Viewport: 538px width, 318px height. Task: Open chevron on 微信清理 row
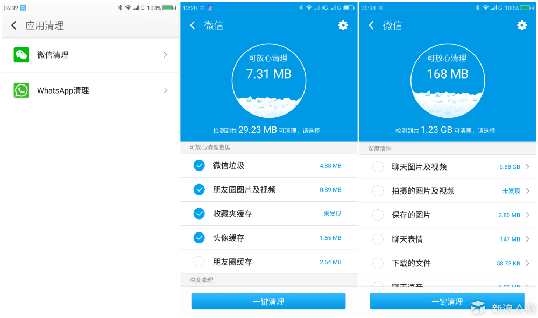[x=165, y=55]
